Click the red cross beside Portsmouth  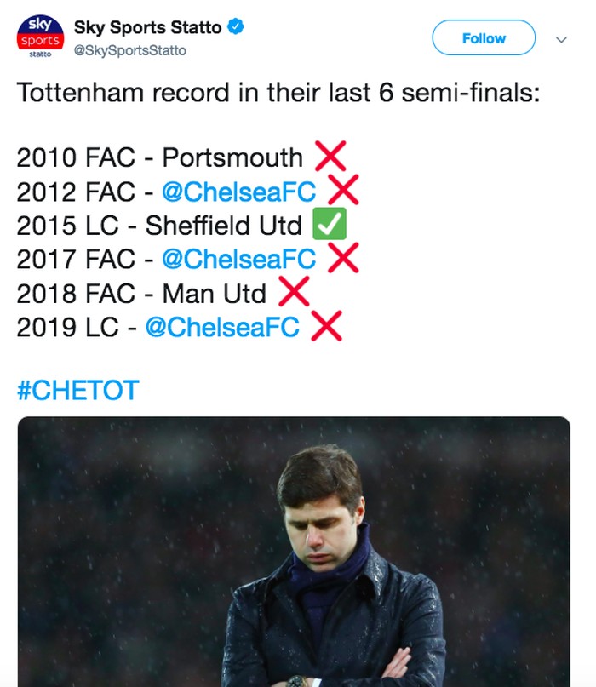click(330, 157)
